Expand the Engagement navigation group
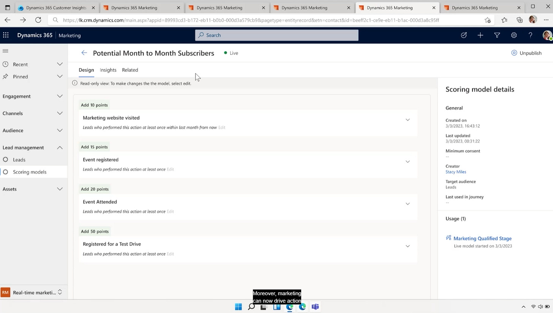Screen dimensions: 553x313 click(x=60, y=96)
